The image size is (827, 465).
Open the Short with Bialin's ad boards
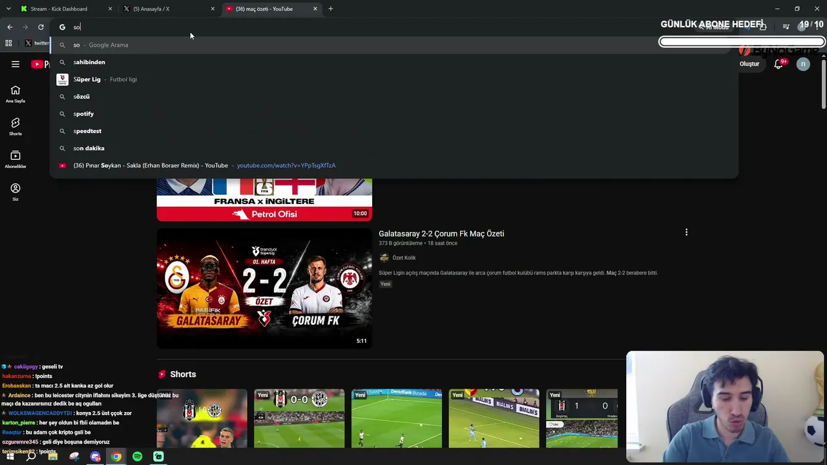point(494,418)
